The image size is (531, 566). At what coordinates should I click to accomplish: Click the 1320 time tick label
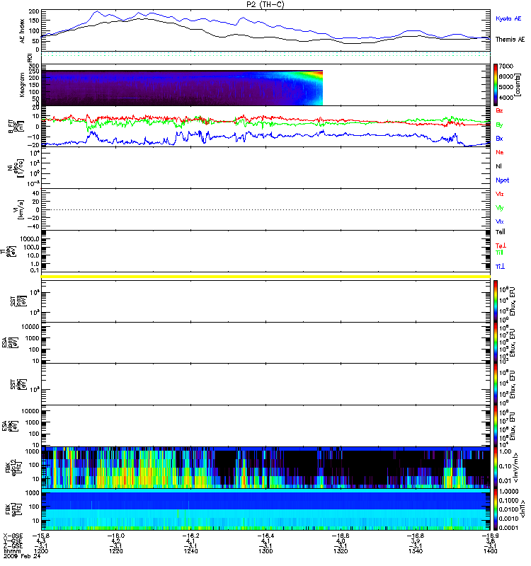point(341,551)
